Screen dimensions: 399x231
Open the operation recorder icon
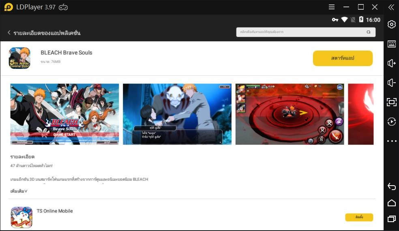[391, 122]
